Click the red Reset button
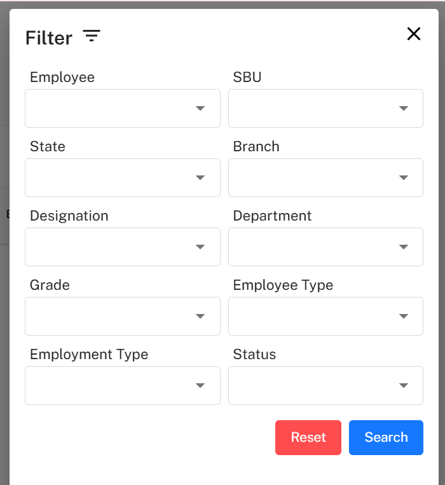 (308, 437)
